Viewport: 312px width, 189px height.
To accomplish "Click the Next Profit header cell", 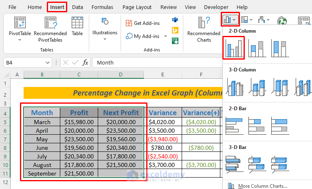I will coord(121,113).
